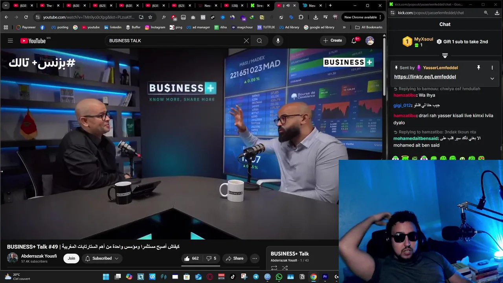Open the TUTFLIX bookmark
This screenshot has height=283, width=503.
pyautogui.click(x=266, y=27)
